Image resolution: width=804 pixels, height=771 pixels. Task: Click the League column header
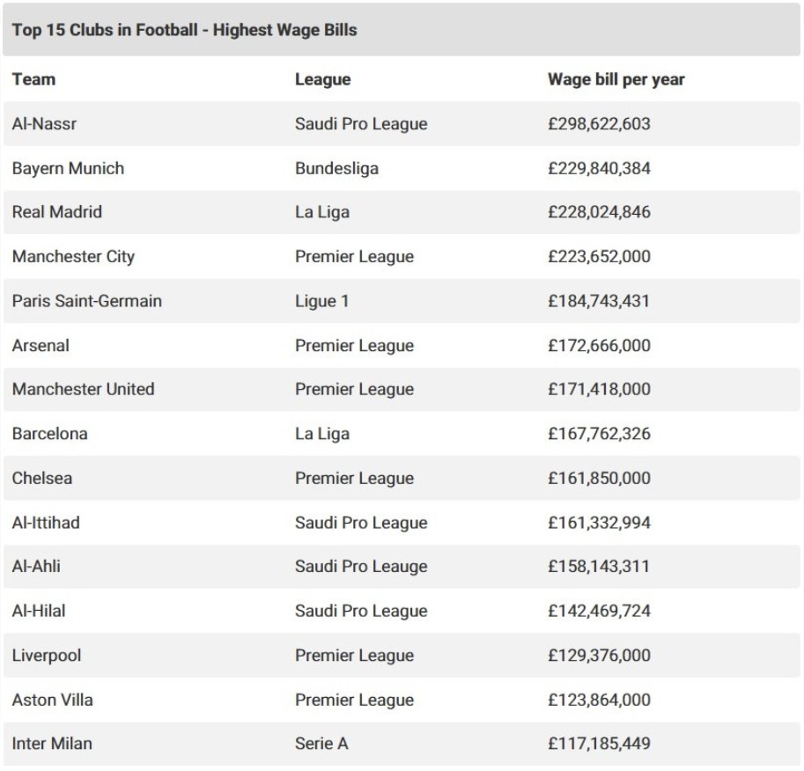click(322, 79)
